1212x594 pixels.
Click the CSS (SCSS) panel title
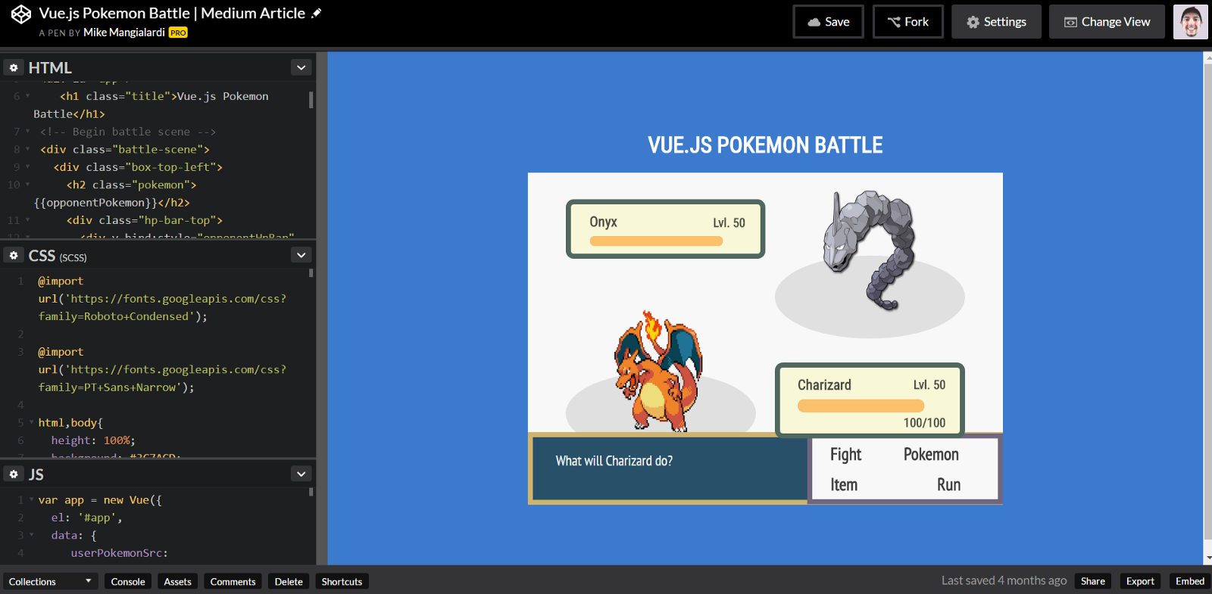[58, 256]
